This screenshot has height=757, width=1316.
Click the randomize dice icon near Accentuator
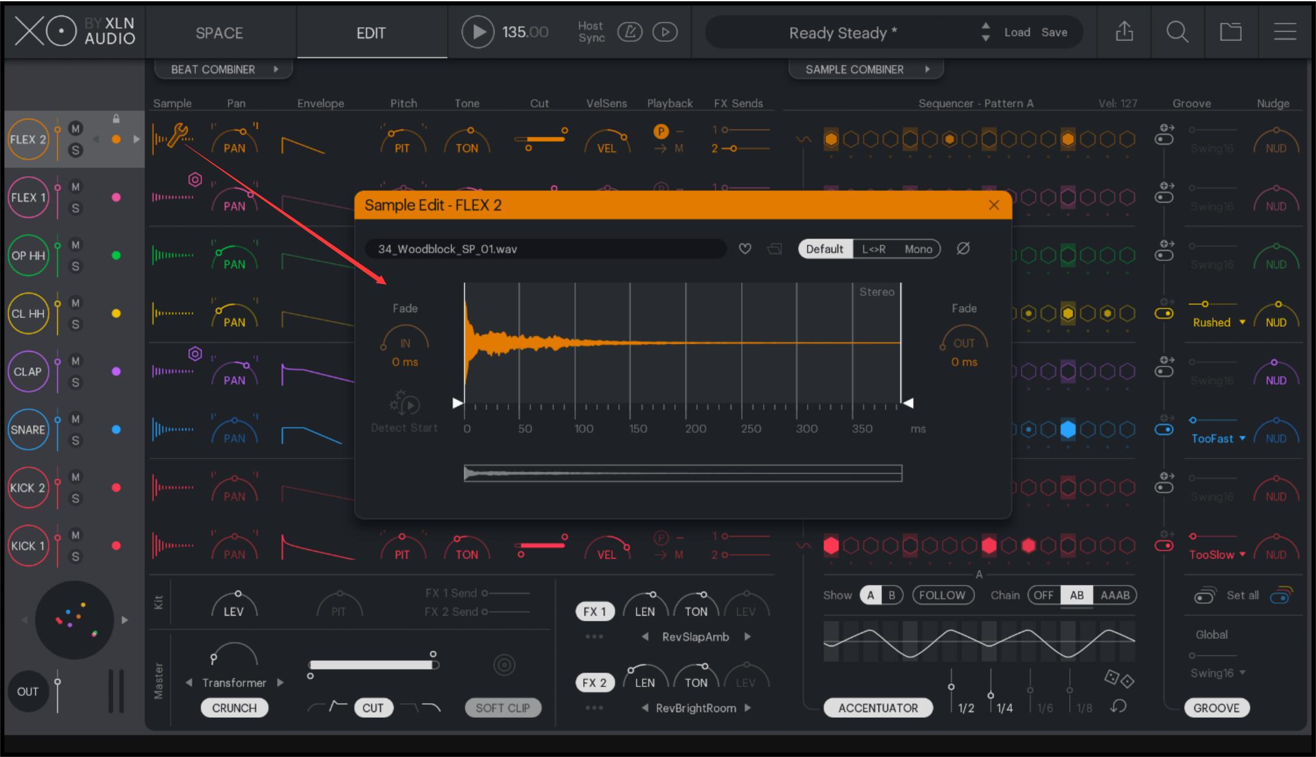click(x=1118, y=679)
